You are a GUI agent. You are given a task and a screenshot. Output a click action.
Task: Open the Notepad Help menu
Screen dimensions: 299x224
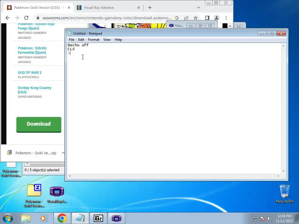tap(118, 40)
